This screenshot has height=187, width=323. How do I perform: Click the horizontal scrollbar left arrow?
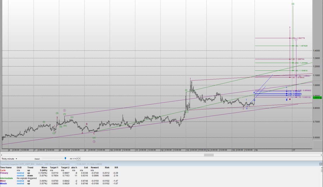(1, 155)
